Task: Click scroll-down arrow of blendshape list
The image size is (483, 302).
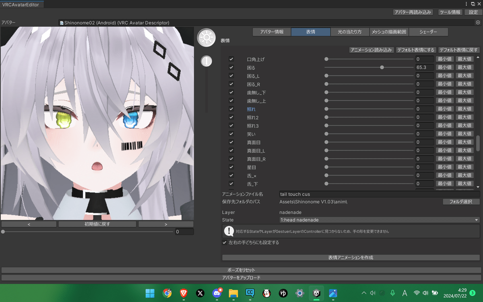Action: pyautogui.click(x=478, y=187)
